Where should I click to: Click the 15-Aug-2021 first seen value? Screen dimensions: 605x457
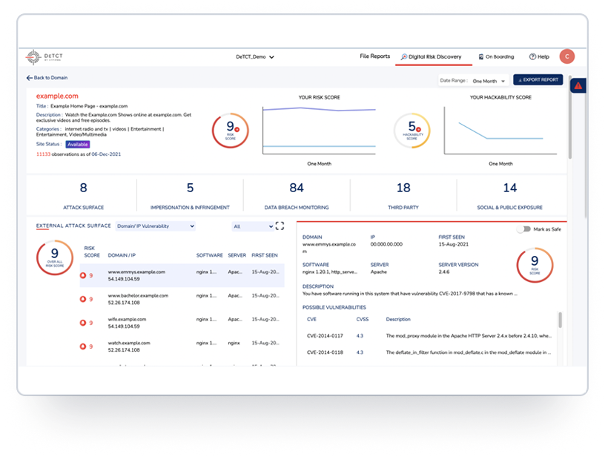click(453, 244)
